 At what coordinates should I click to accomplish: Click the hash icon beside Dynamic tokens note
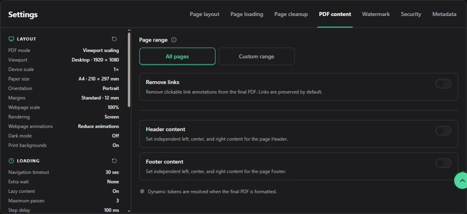[142, 192]
